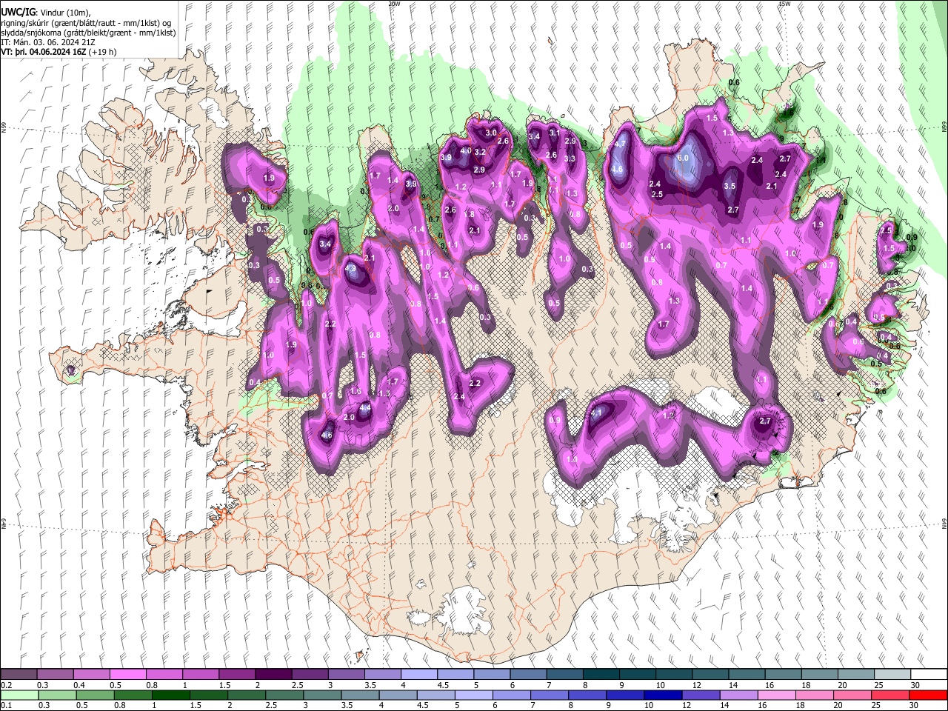The image size is (948, 711).
Task: Click the 20W longitude label at top edge
Action: click(394, 4)
